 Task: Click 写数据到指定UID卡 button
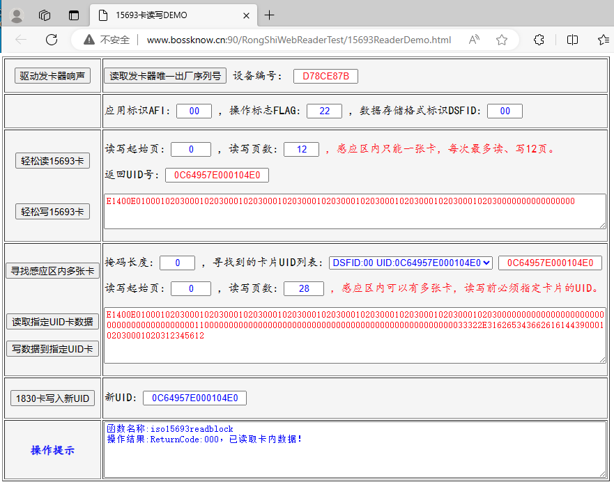click(52, 348)
